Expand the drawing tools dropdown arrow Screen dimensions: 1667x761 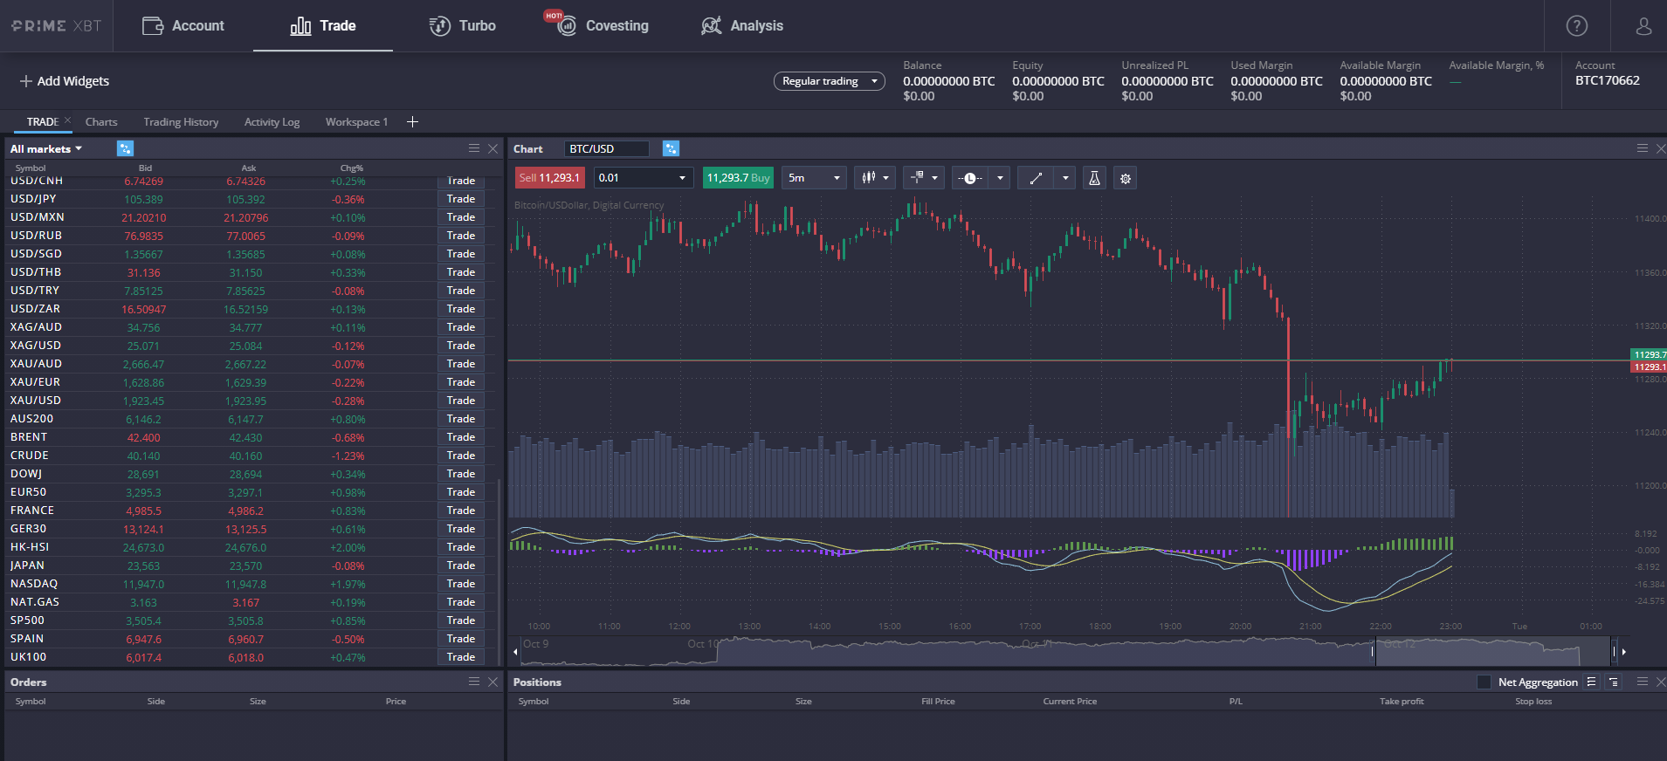click(x=1065, y=178)
